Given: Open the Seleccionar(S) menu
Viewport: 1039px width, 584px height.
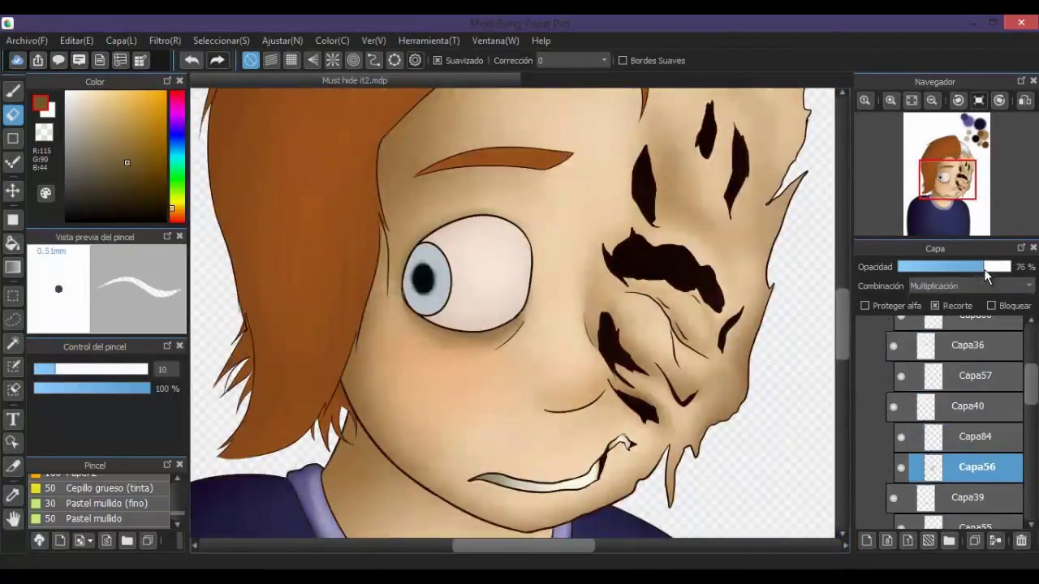Looking at the screenshot, I should pos(221,41).
